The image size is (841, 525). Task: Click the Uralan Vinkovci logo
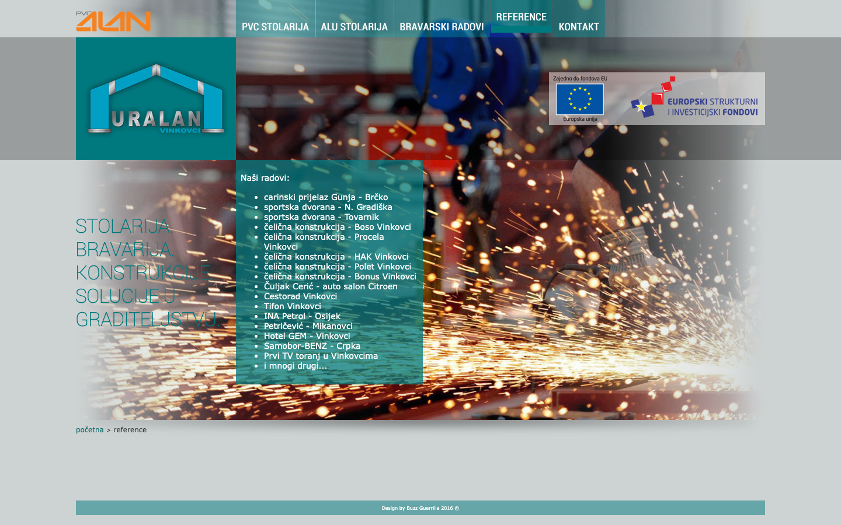pyautogui.click(x=156, y=99)
